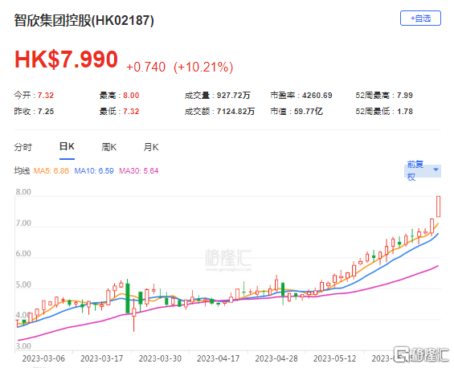Screen dimensions: 454x368
Task: Click the price change +0.740
Action: [x=145, y=67]
